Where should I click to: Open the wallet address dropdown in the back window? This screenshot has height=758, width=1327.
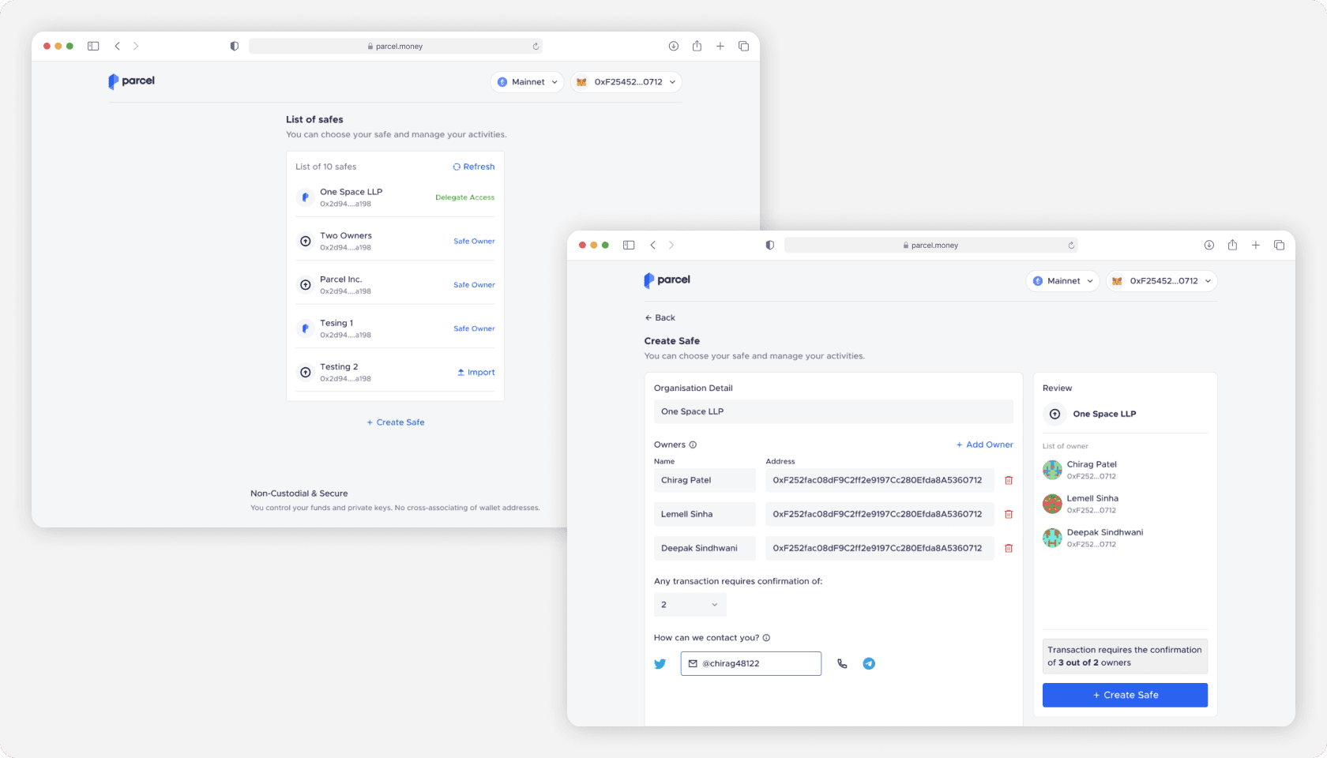click(626, 82)
